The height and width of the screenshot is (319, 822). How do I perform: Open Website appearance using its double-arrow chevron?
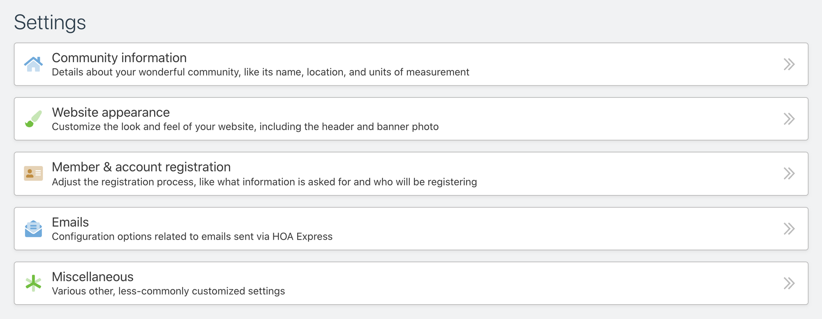[x=788, y=119]
